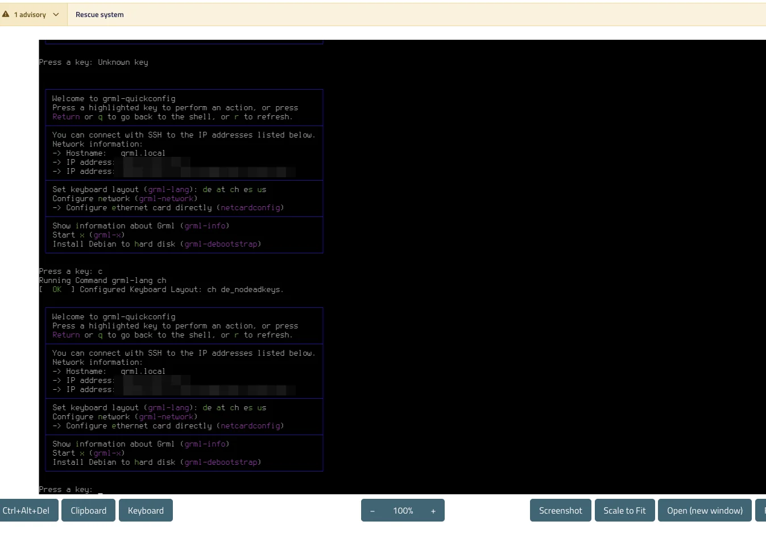Open the Clipboard panel
This screenshot has width=766, height=542.
[x=88, y=510]
